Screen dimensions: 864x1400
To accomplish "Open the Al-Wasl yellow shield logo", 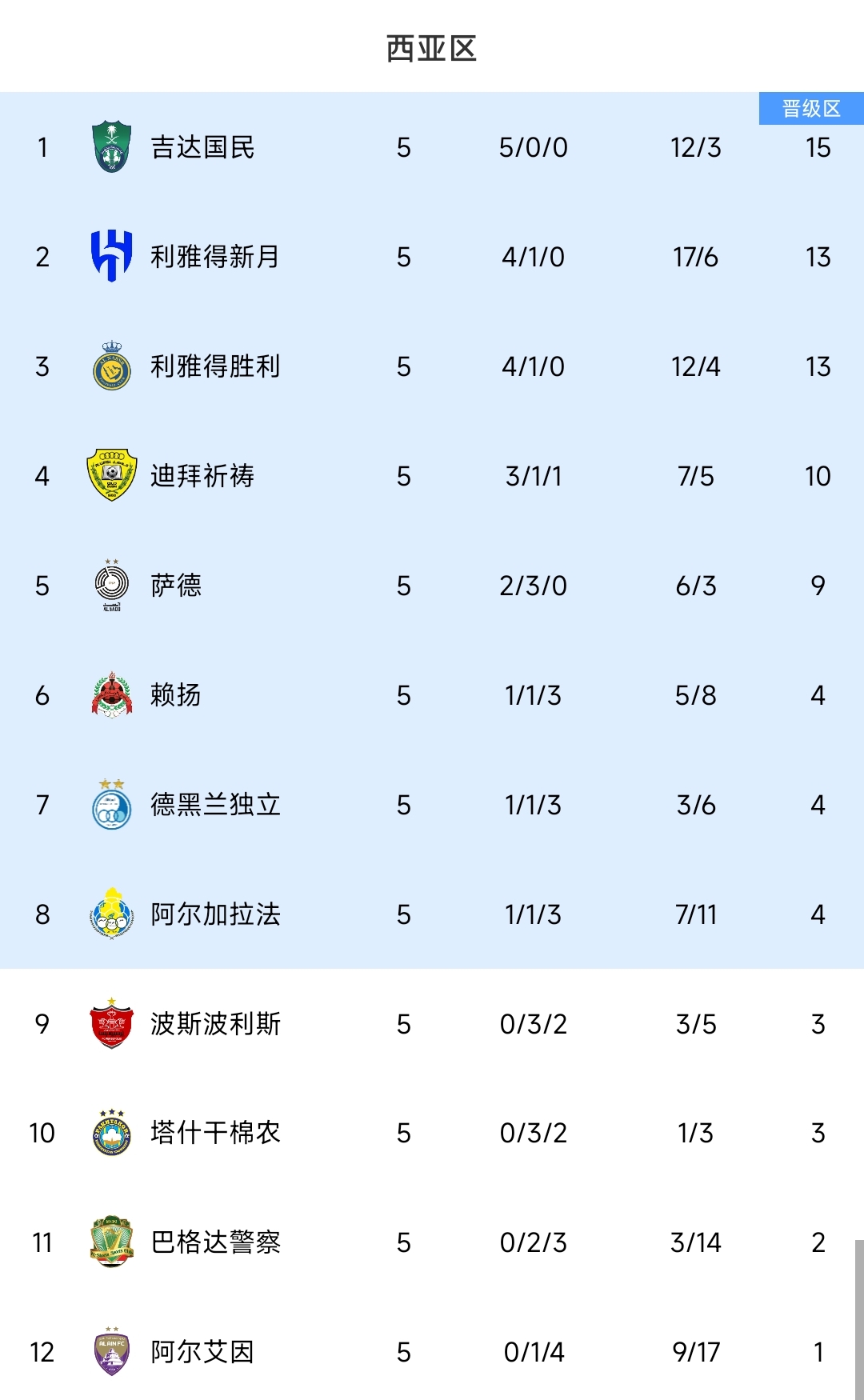I will [112, 475].
